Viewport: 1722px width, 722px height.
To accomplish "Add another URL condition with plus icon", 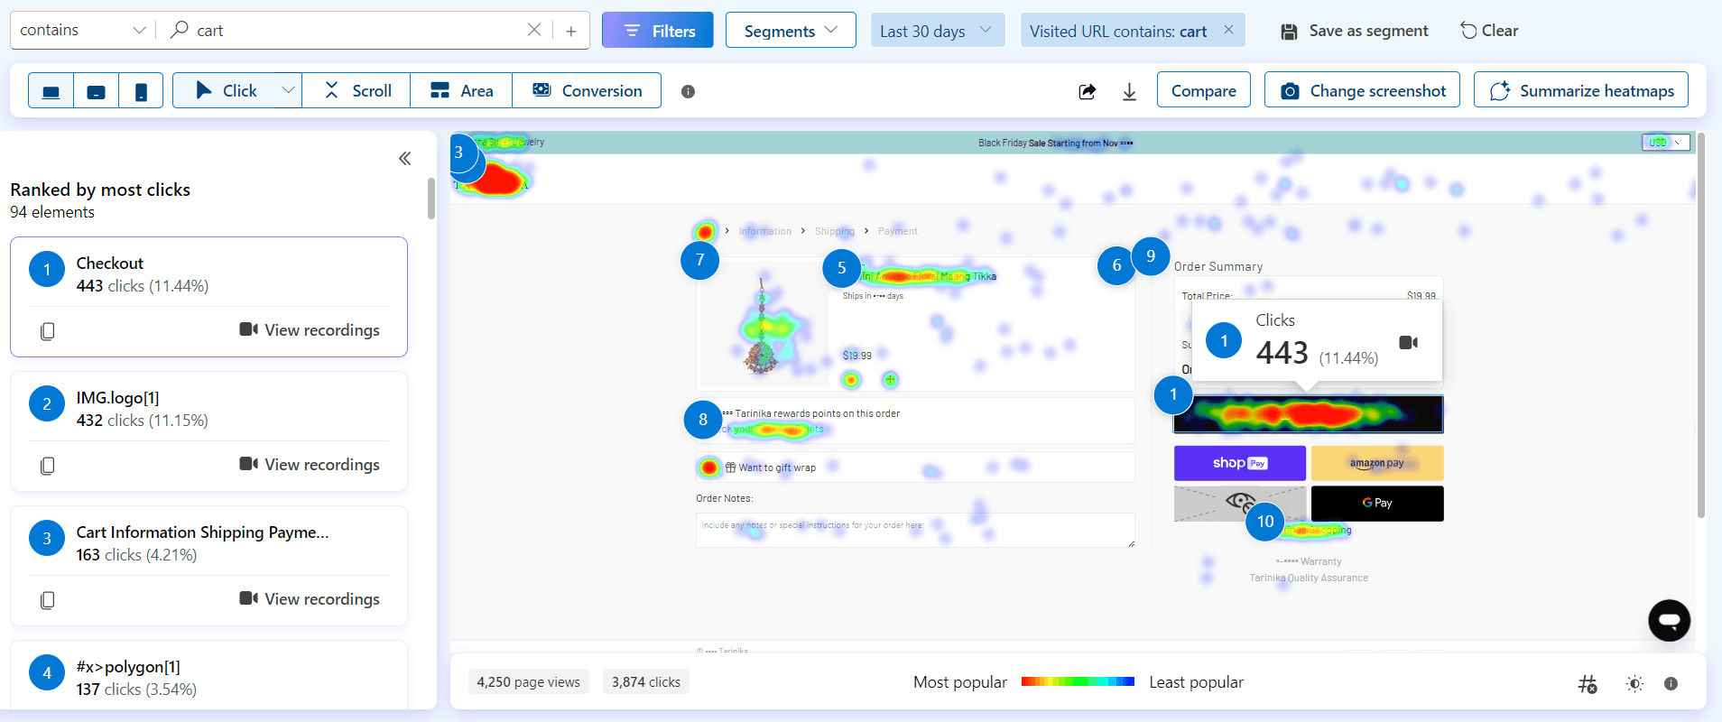I will (571, 31).
